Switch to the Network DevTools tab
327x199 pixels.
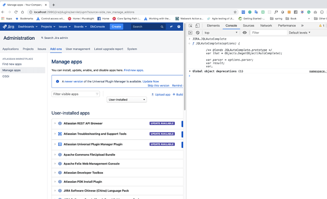(x=266, y=26)
